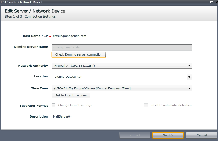Enable the Change format settings checkbox
The image size is (218, 141).
pos(54,105)
